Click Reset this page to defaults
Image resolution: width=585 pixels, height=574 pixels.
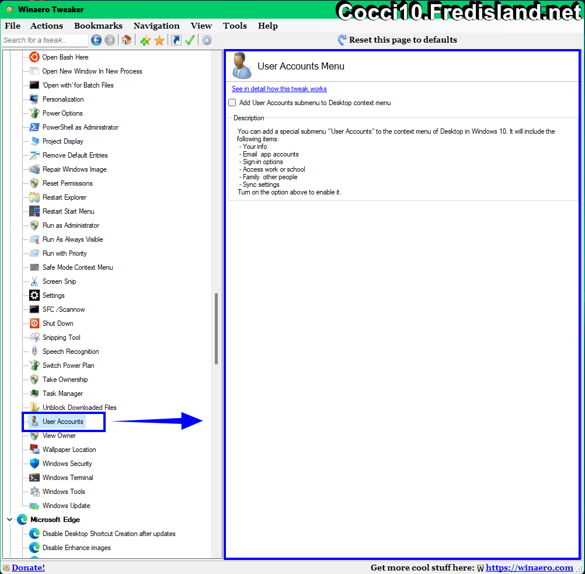click(398, 40)
